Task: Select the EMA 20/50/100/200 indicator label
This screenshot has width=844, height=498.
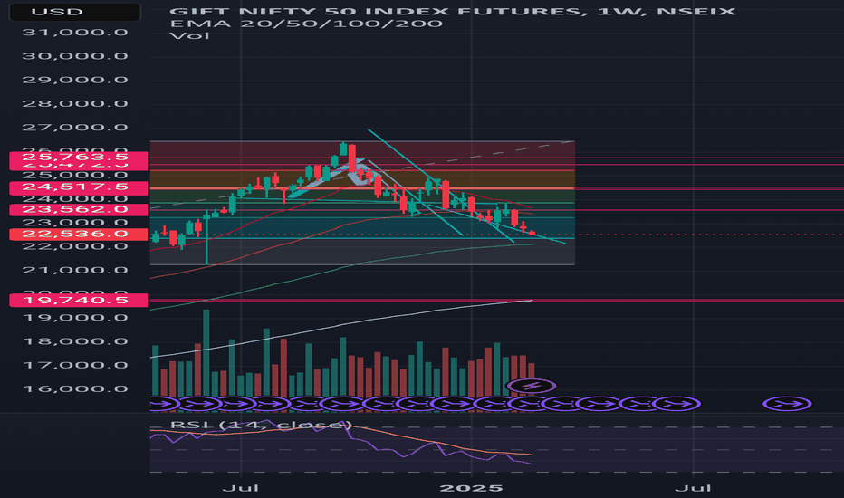Action: click(306, 24)
